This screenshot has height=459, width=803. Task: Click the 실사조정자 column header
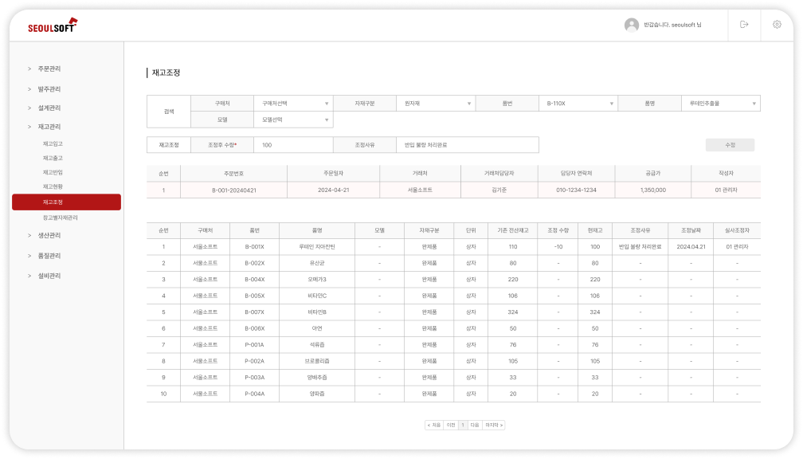(x=737, y=230)
